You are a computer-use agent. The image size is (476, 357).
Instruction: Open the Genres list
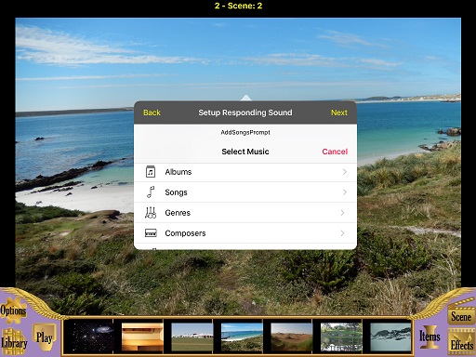pos(245,213)
